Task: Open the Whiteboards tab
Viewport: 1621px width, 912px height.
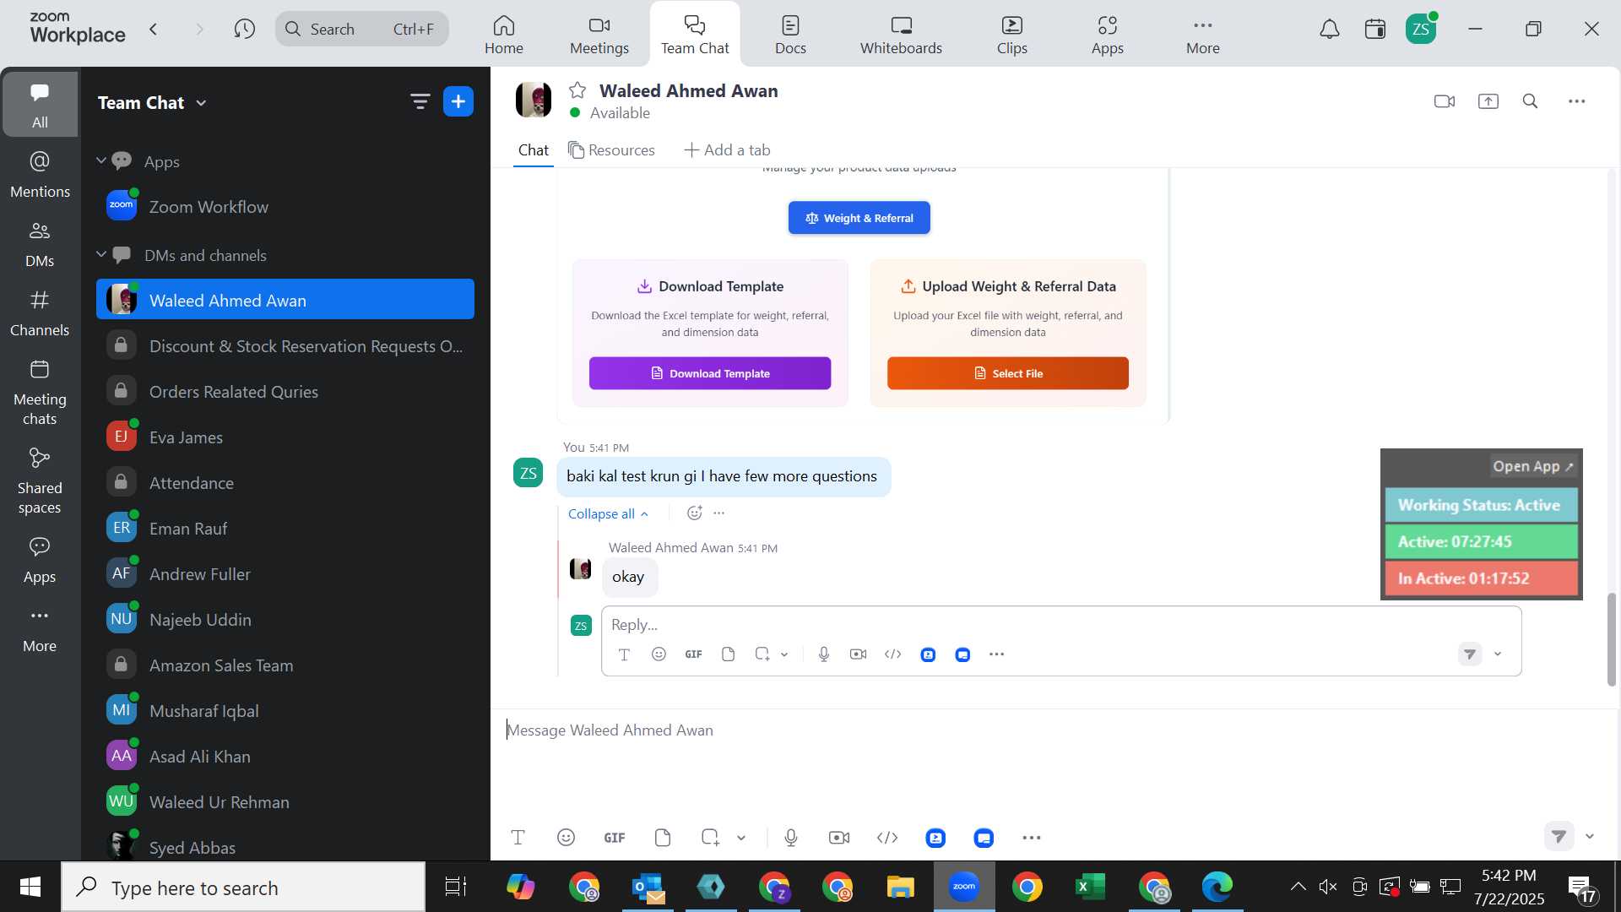Action: (x=901, y=35)
